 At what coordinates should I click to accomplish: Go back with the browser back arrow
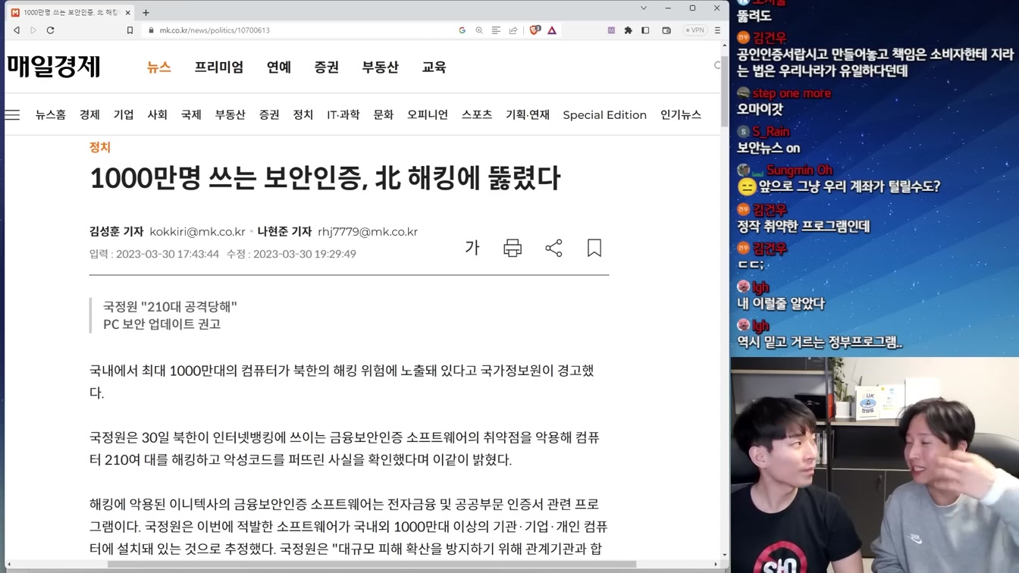pos(16,30)
